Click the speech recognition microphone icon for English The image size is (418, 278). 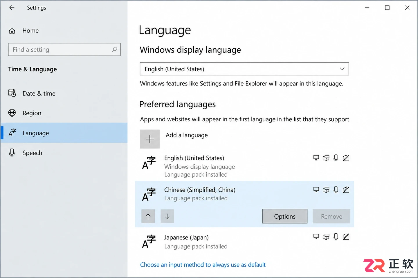[x=336, y=158]
